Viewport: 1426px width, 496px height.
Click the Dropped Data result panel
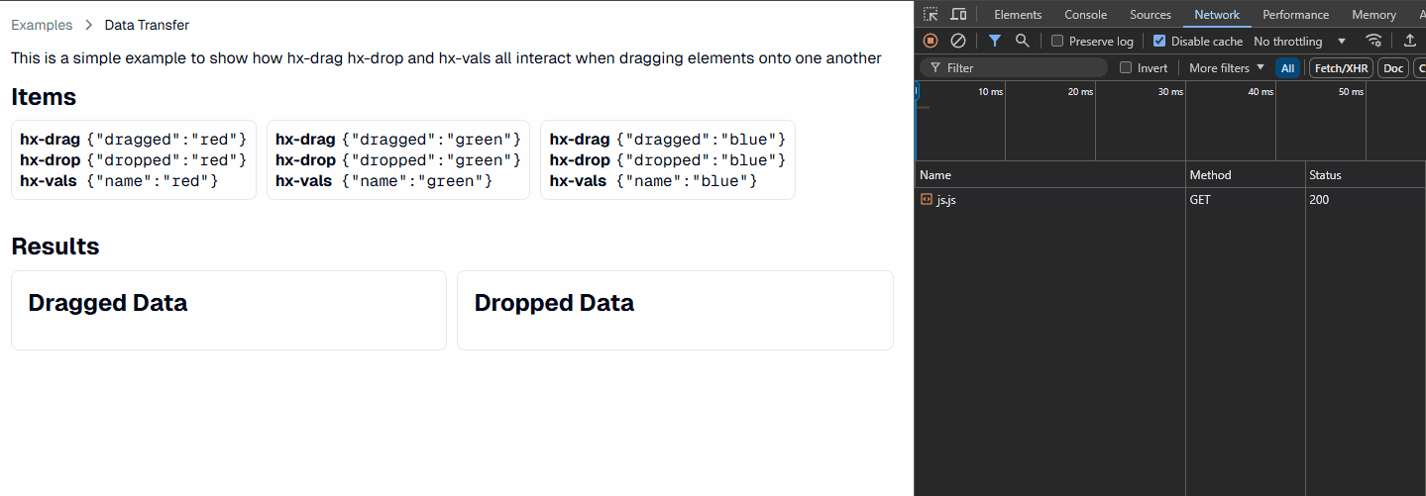[x=675, y=310]
